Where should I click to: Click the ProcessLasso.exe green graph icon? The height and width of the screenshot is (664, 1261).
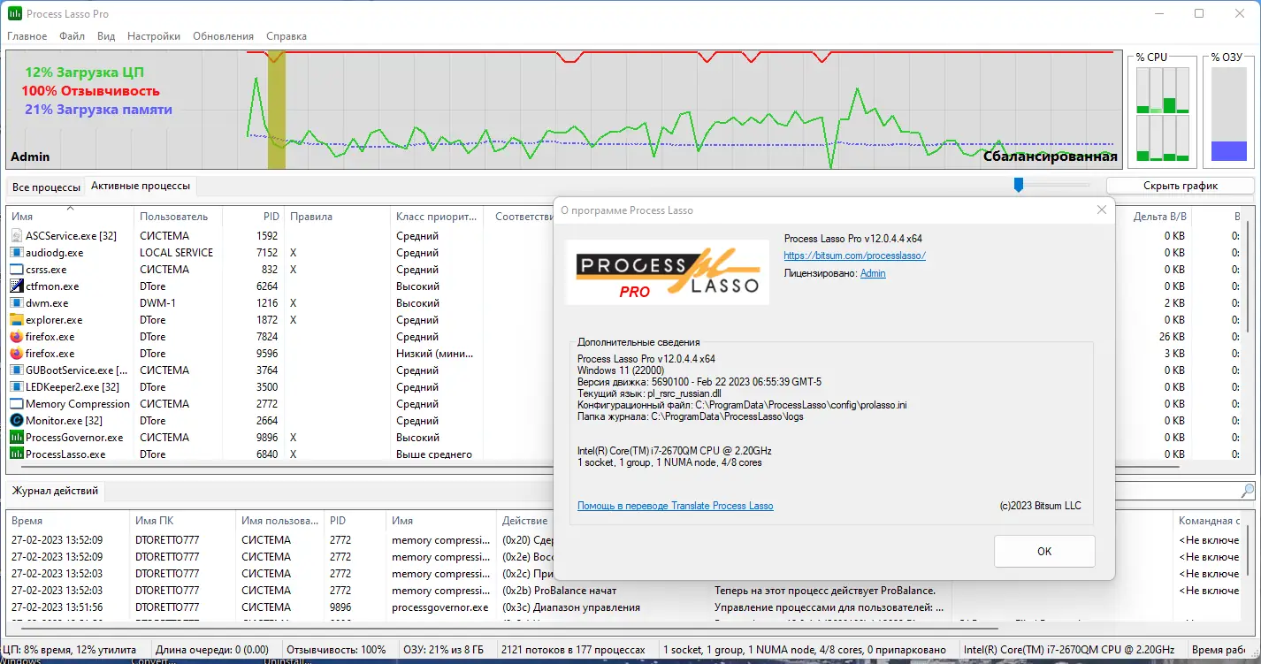tap(15, 454)
